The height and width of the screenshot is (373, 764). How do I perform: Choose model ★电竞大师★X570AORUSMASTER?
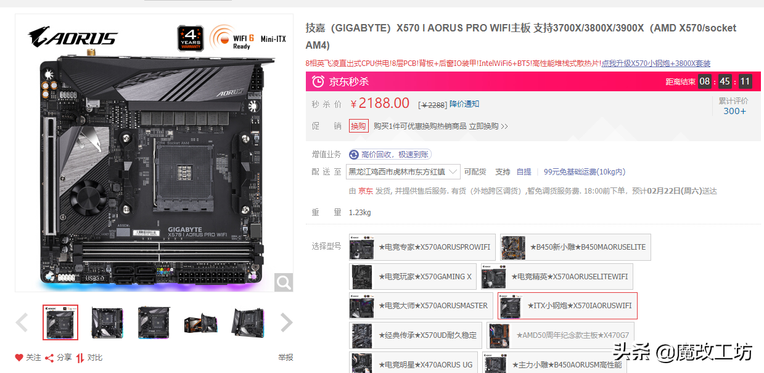tap(421, 306)
